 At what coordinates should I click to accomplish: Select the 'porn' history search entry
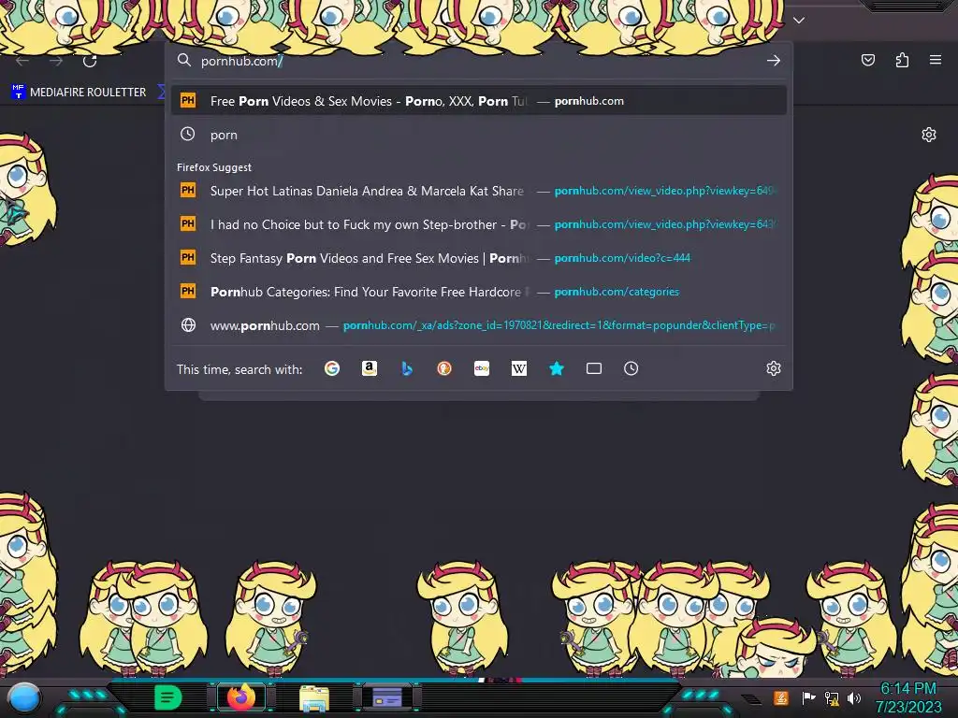pos(479,135)
